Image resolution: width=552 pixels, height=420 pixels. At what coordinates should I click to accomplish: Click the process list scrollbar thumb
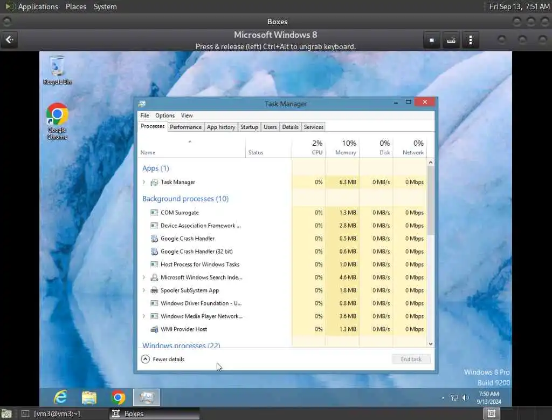tap(431, 200)
